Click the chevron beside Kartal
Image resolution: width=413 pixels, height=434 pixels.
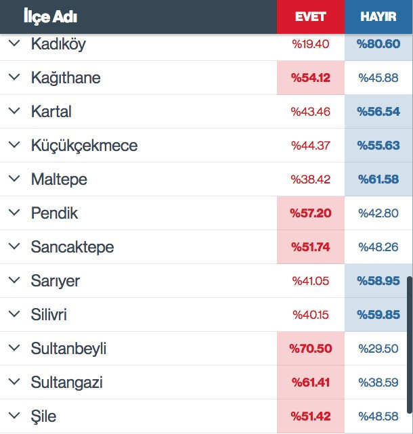pyautogui.click(x=15, y=112)
